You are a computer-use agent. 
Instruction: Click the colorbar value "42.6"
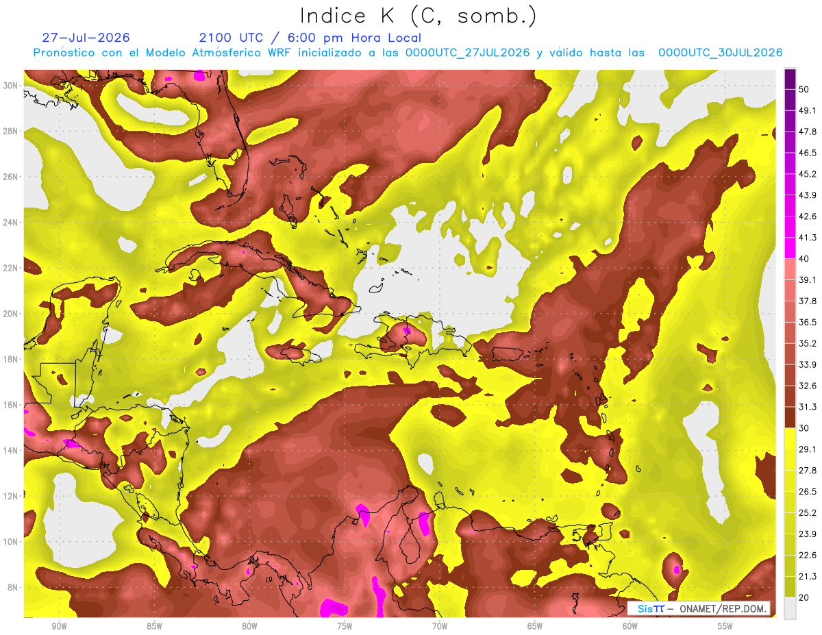[x=808, y=216]
